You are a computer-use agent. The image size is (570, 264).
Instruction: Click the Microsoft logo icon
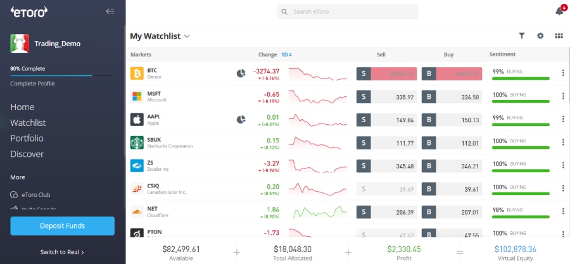click(137, 96)
